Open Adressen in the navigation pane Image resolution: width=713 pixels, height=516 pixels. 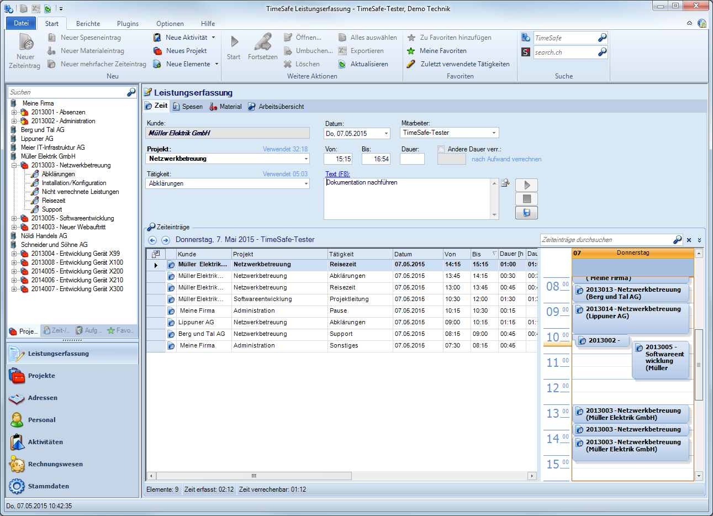click(73, 398)
